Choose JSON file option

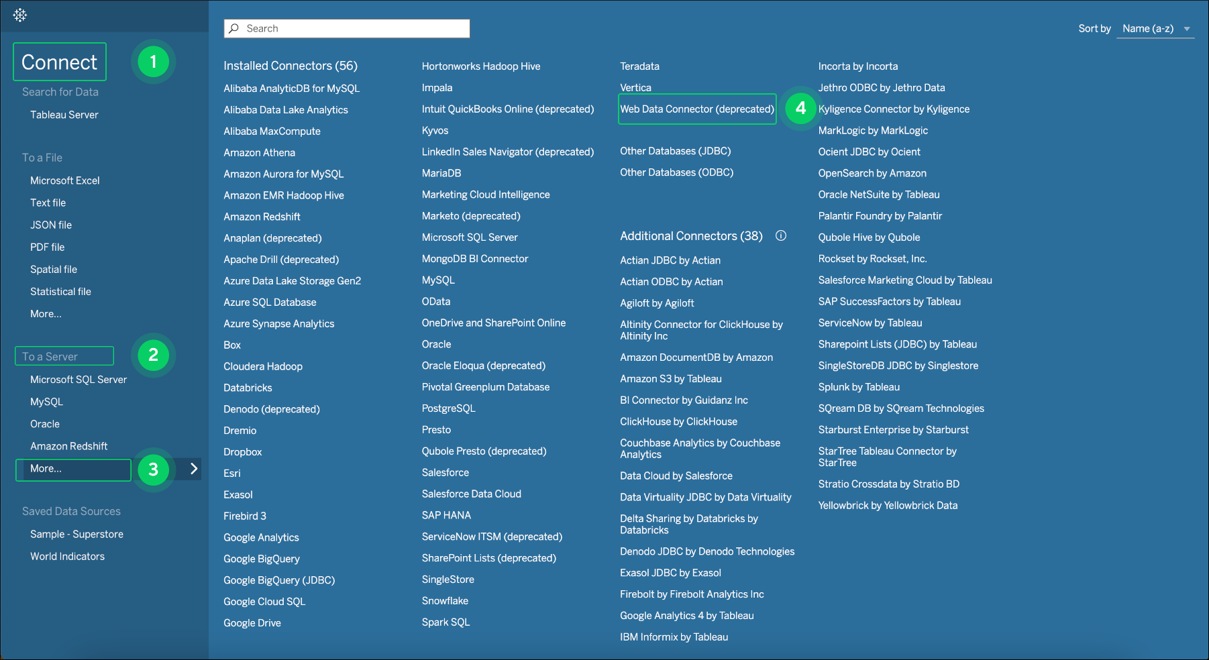[51, 225]
